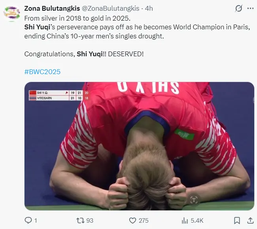
Task: Toggle the bookmark for this tweet
Action: (x=236, y=220)
